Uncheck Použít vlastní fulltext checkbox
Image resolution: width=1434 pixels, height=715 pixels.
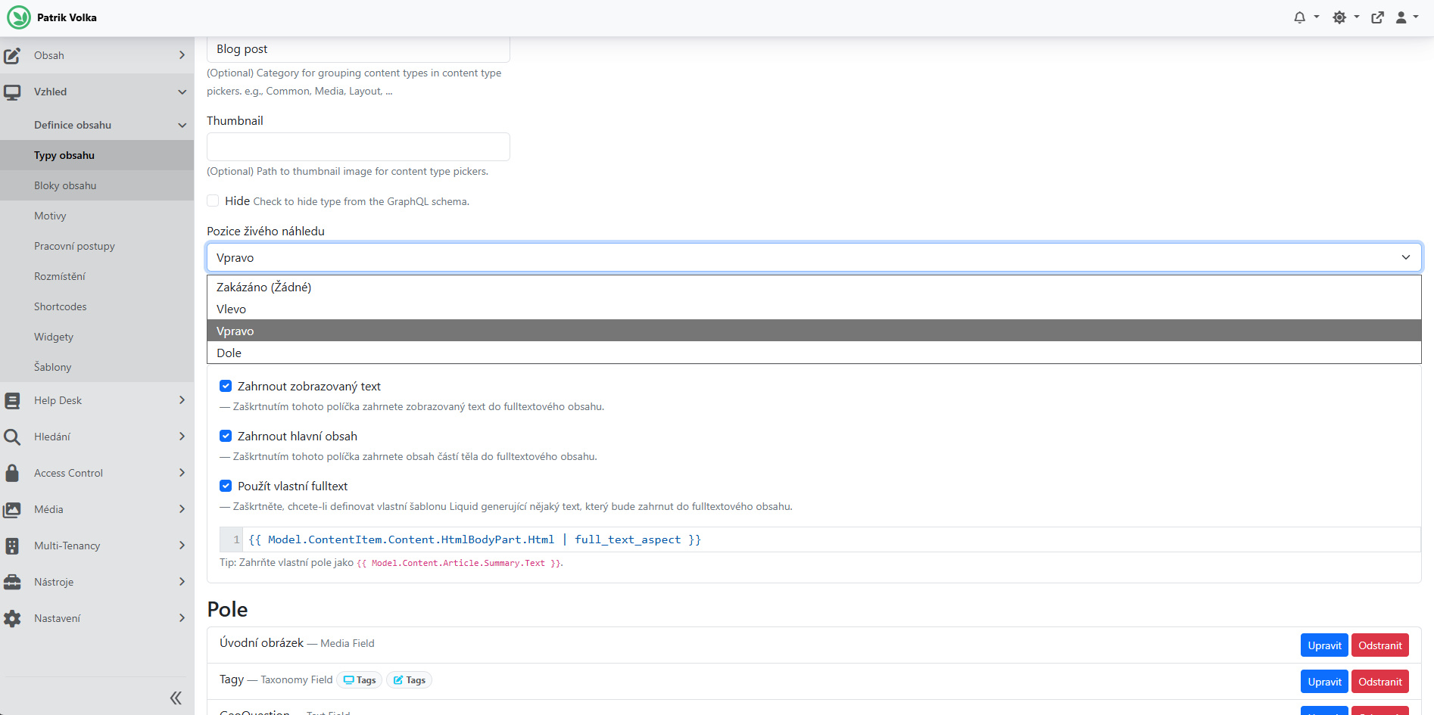tap(226, 486)
